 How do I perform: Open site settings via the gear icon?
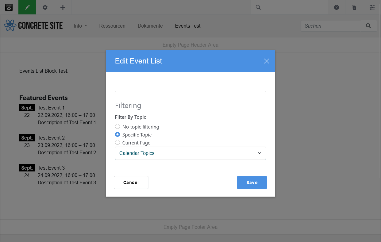45,7
